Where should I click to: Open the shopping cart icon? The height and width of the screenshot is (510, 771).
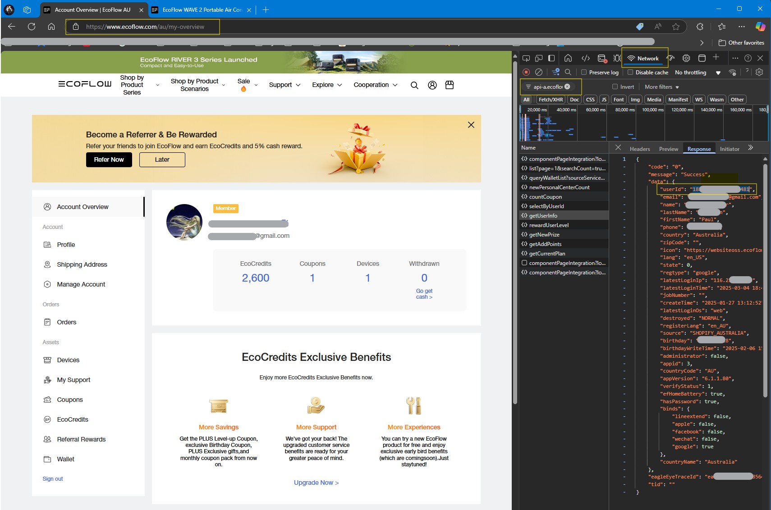449,85
